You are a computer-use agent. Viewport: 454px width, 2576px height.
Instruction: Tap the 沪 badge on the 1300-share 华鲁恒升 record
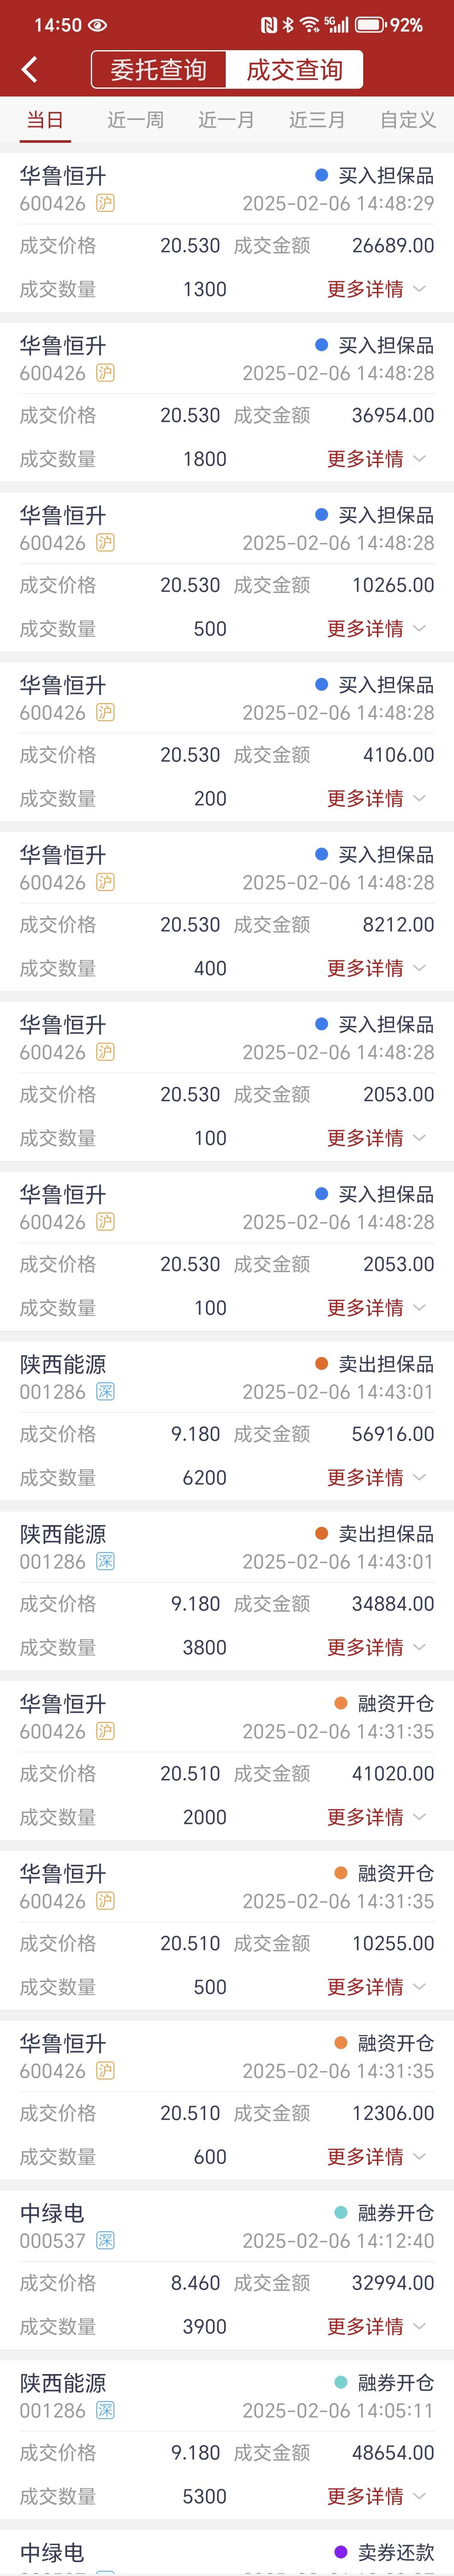point(105,203)
